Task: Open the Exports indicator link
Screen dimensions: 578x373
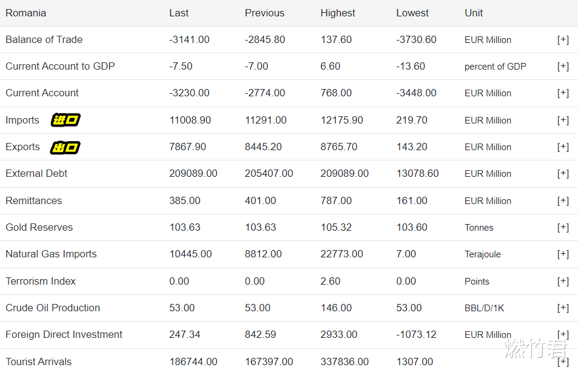Action: click(x=23, y=147)
